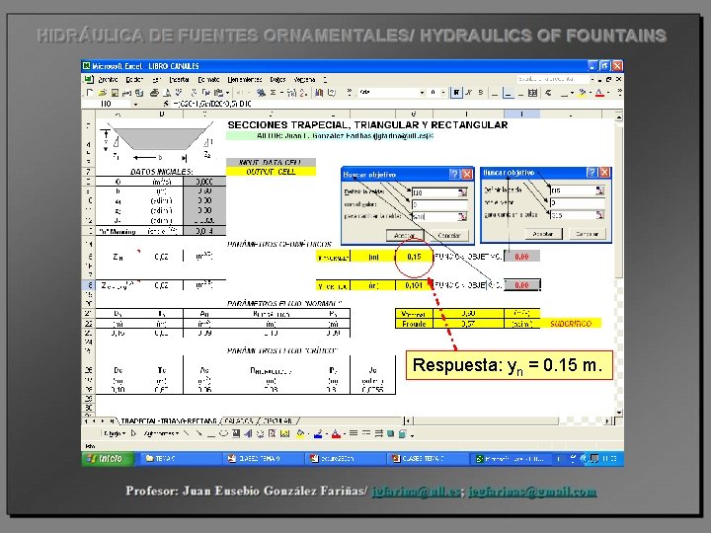Toggle Bold formatting button
Viewport: 711px width, 533px height.
pyautogui.click(x=456, y=93)
